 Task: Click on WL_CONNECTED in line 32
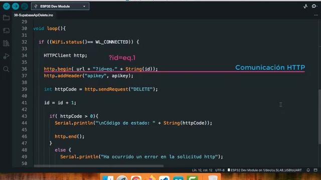pyautogui.click(x=111, y=42)
